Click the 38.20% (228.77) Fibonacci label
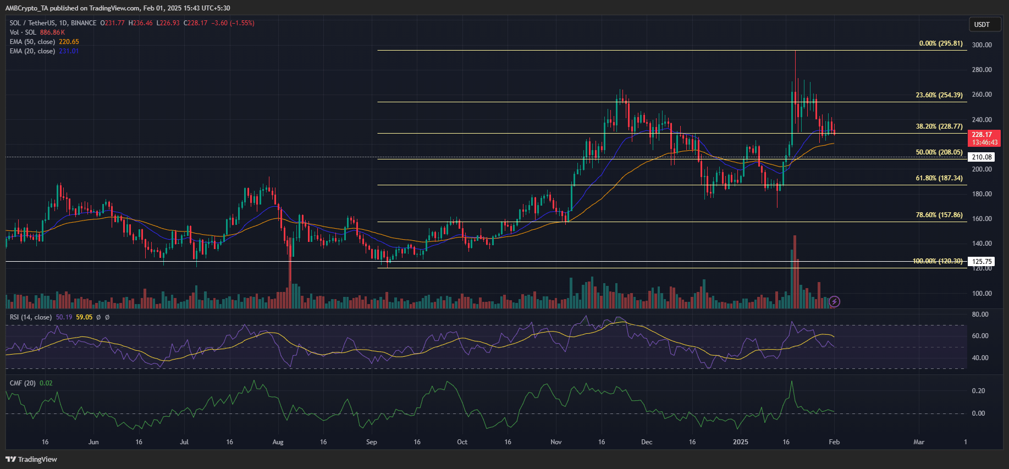 pos(939,126)
